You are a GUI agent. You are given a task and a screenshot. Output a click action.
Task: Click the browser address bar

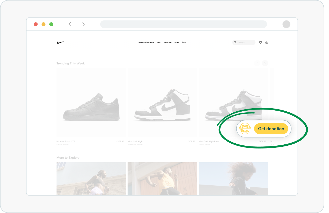point(184,24)
